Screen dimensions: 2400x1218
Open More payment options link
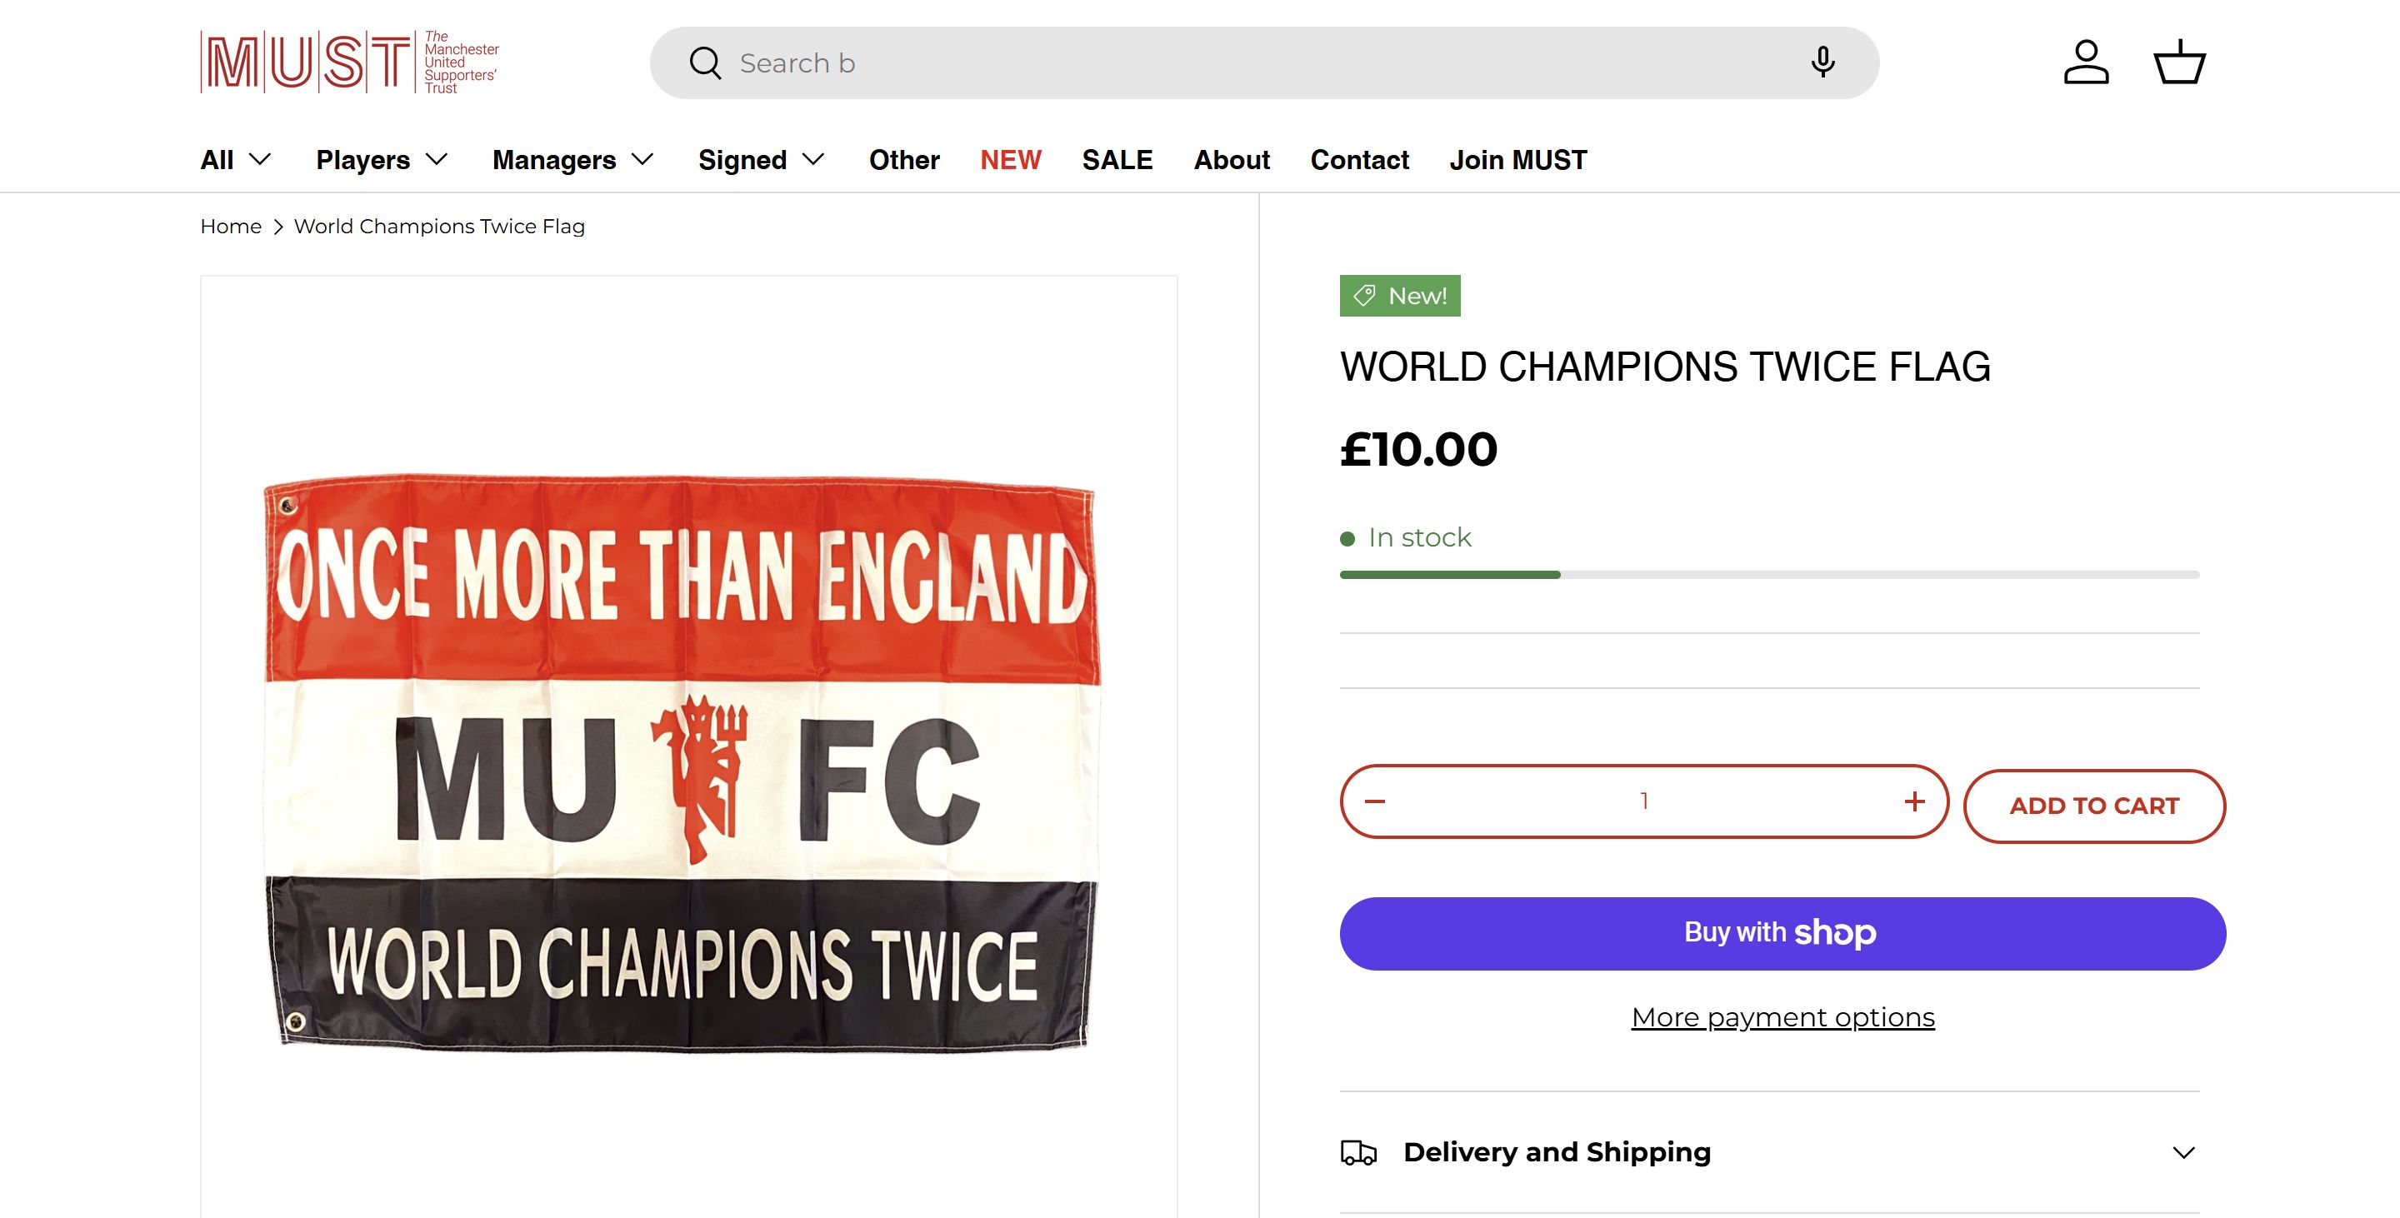[x=1782, y=1018]
